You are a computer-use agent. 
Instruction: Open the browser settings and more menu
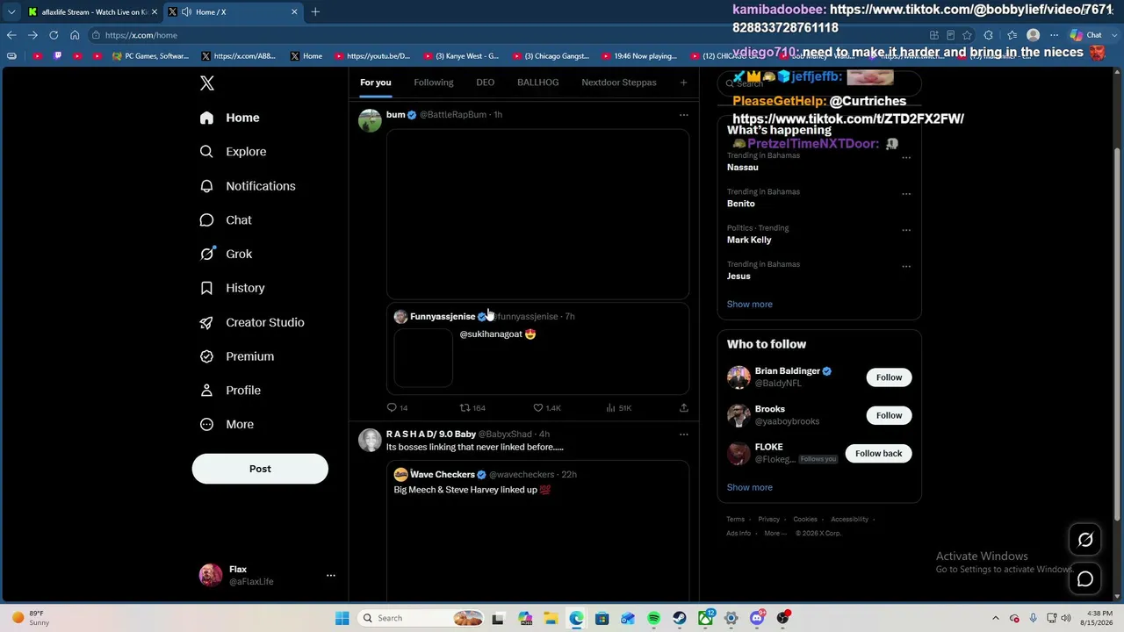tap(1055, 35)
